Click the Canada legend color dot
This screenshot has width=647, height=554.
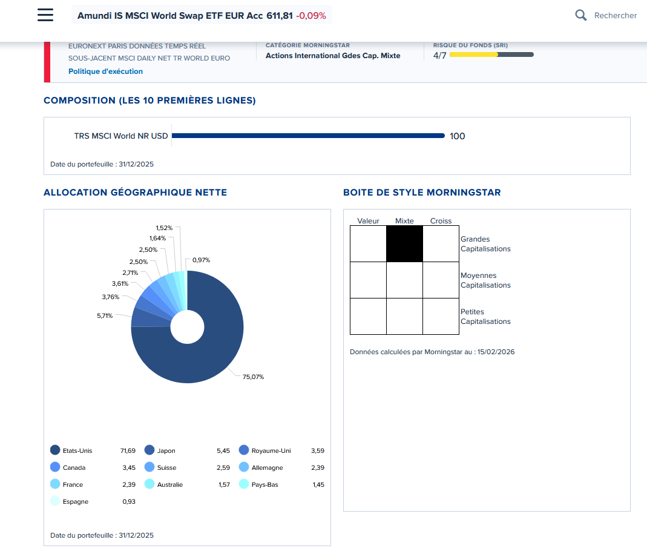[55, 467]
